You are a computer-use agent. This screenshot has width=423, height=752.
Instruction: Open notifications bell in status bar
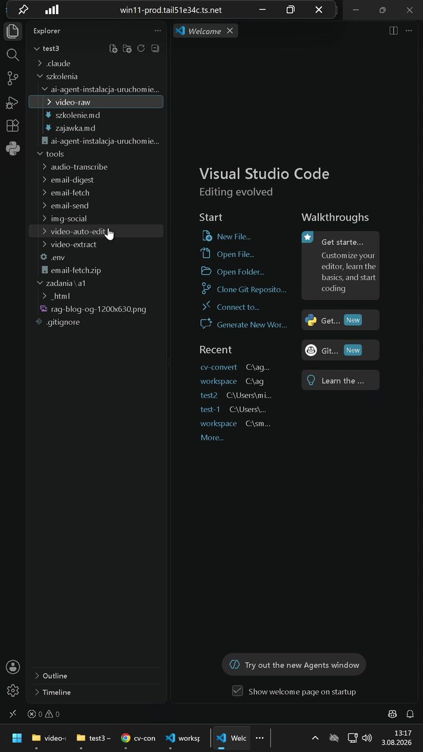410,714
